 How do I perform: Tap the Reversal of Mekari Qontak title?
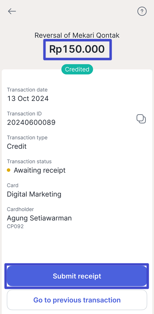coord(77,35)
